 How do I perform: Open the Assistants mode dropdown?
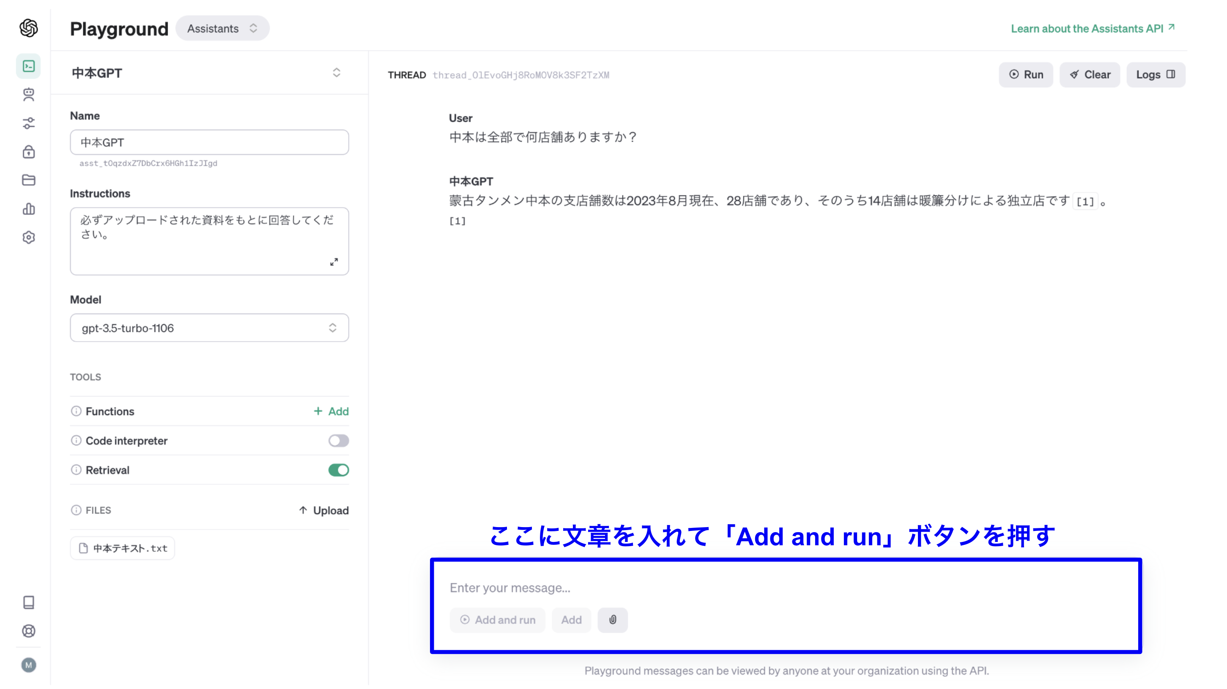tap(222, 28)
